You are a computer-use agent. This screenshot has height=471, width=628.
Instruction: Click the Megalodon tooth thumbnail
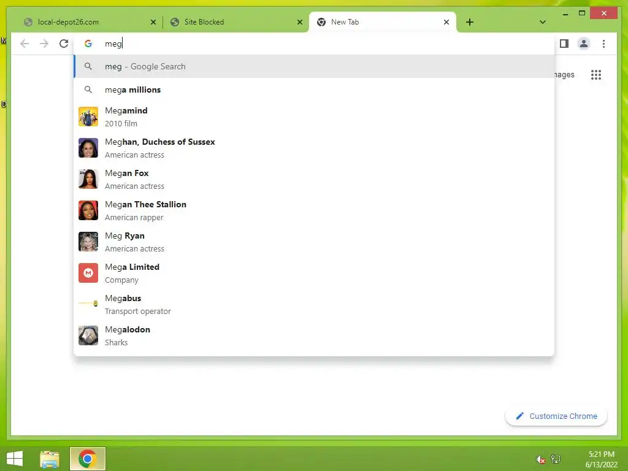(88, 335)
